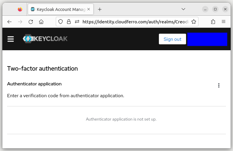The height and width of the screenshot is (151, 233).
Task: Bookmark this page with the star
Action: (194, 22)
